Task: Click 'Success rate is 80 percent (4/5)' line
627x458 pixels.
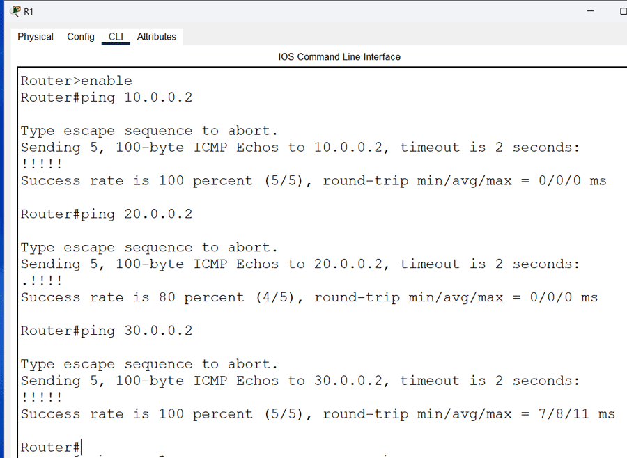Action: [x=309, y=297]
